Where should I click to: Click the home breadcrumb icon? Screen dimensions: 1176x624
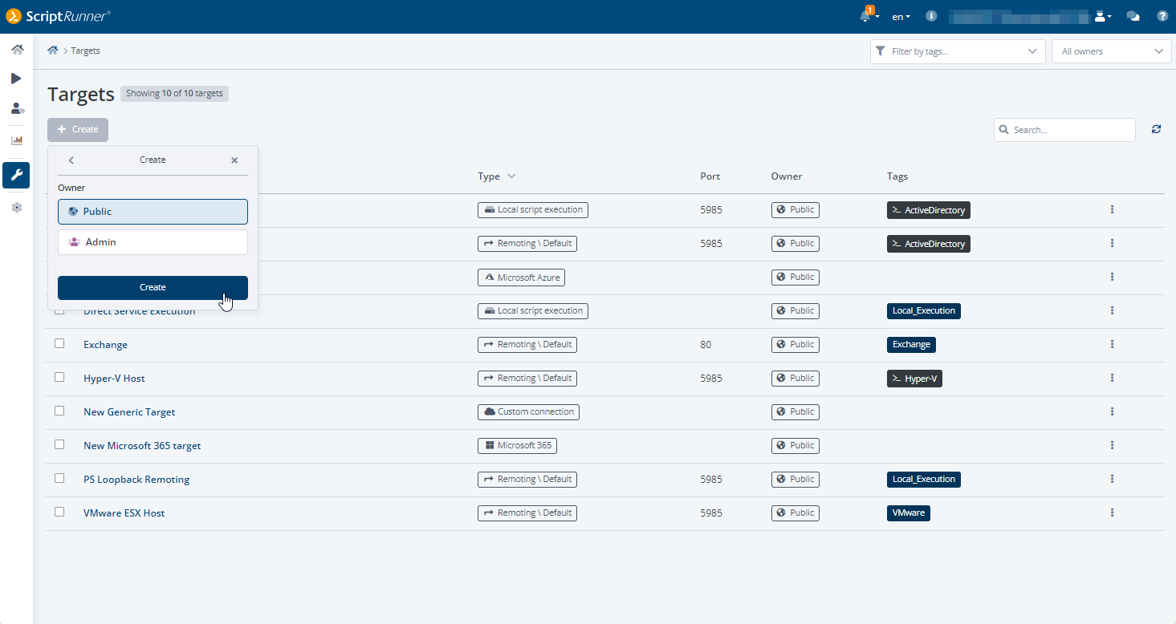click(53, 51)
